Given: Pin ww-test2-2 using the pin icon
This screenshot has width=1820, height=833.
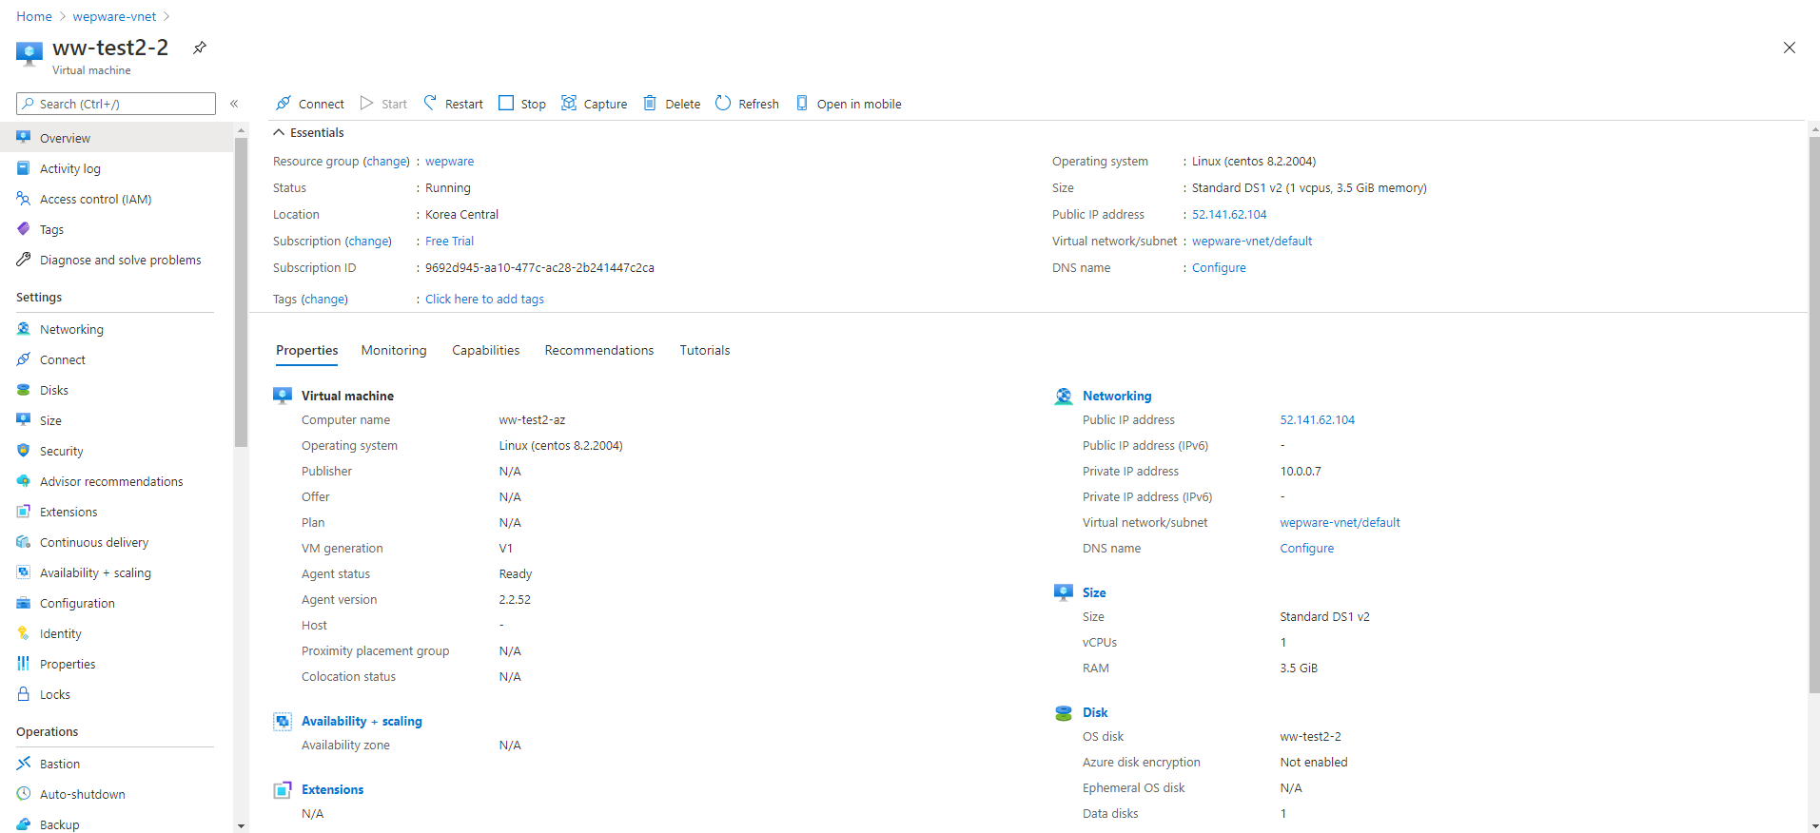Looking at the screenshot, I should click(200, 48).
